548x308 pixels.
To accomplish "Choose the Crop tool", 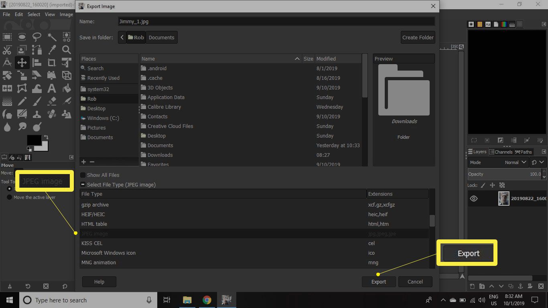I will 52,62.
